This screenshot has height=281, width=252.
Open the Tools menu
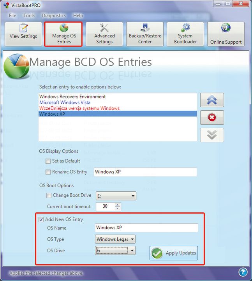click(29, 16)
